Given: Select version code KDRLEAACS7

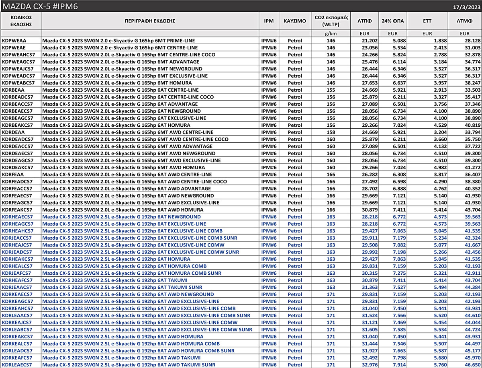Looking at the screenshot, I should coord(18,315).
